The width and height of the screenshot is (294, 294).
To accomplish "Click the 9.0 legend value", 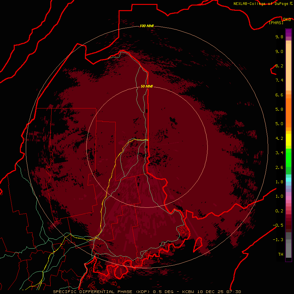I will click(279, 51).
